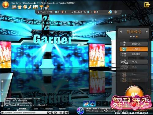The height and width of the screenshot is (115, 153).
Task: Click the yellow exit room icon
Action: tap(147, 5)
